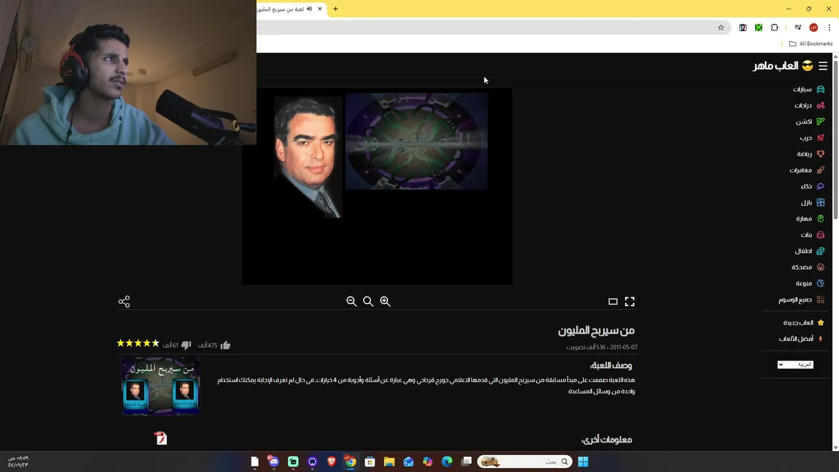Open the hamburger menu beside العاب ماهر

pos(823,66)
